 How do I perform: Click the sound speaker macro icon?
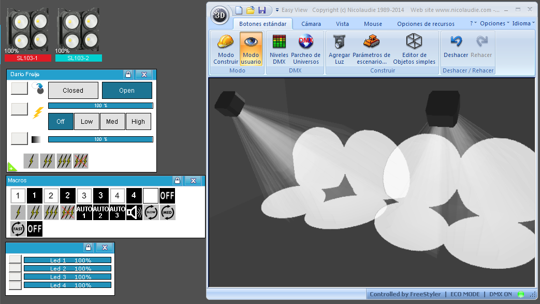pyautogui.click(x=134, y=212)
